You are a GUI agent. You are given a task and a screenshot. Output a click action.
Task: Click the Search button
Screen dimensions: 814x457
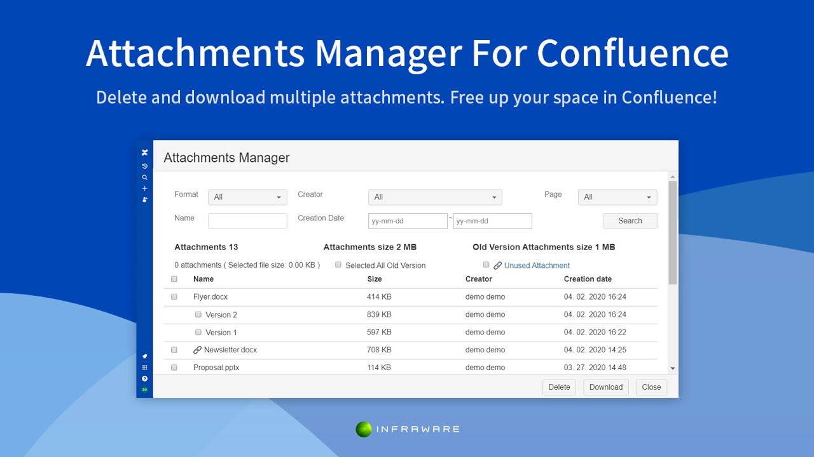click(x=630, y=221)
